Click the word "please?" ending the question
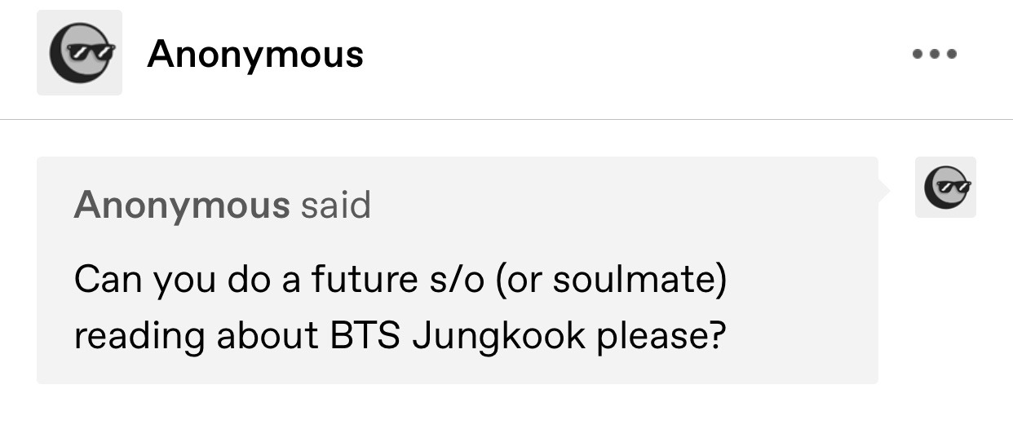 click(661, 336)
